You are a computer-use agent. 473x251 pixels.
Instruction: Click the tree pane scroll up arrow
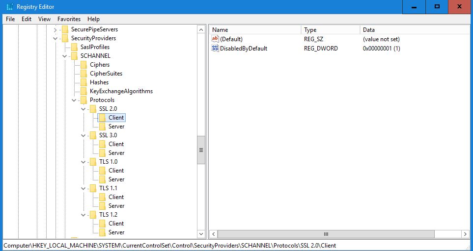click(x=201, y=30)
